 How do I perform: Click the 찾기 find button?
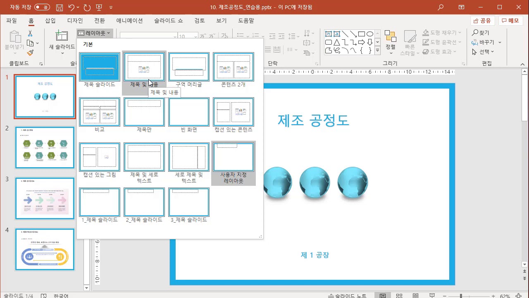pos(481,33)
